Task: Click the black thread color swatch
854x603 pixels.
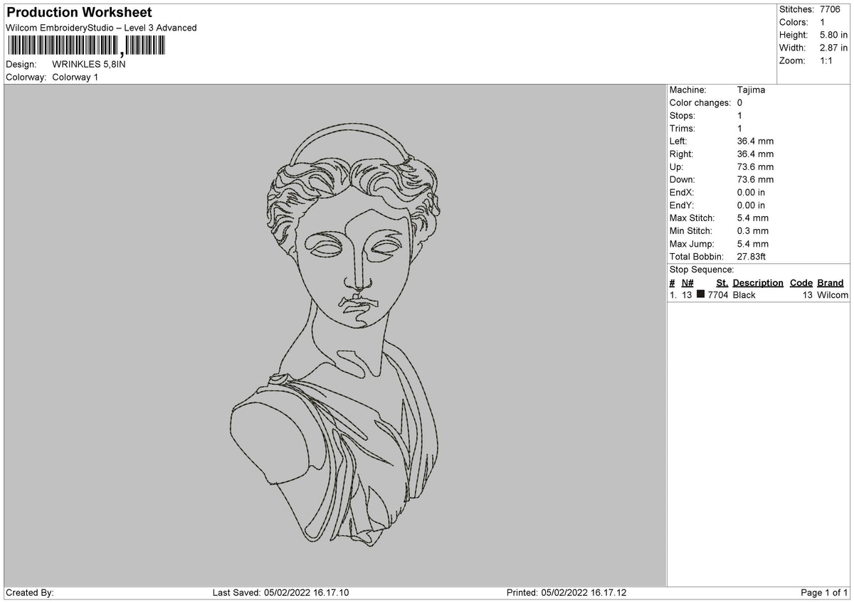Action: (x=701, y=294)
